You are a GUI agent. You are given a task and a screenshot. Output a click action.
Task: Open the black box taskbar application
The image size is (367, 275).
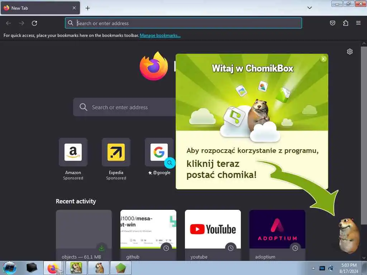coord(32,268)
